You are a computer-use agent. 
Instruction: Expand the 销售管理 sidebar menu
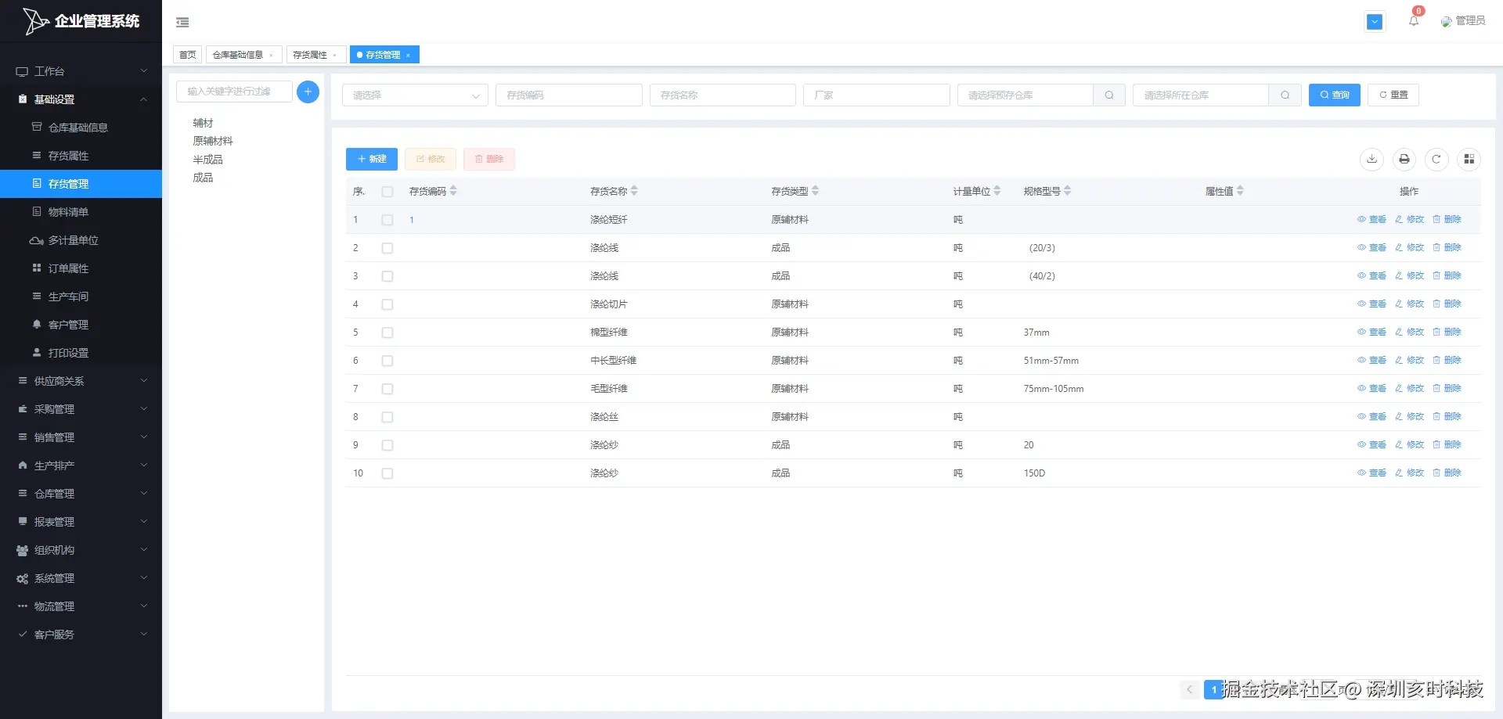pos(81,437)
